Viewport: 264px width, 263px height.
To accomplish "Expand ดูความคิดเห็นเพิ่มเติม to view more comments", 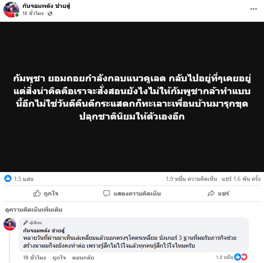I will point(34,210).
